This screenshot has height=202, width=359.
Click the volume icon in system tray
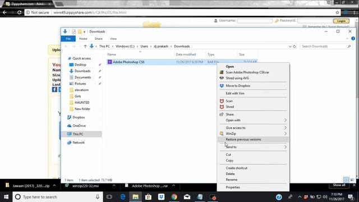coord(325,197)
